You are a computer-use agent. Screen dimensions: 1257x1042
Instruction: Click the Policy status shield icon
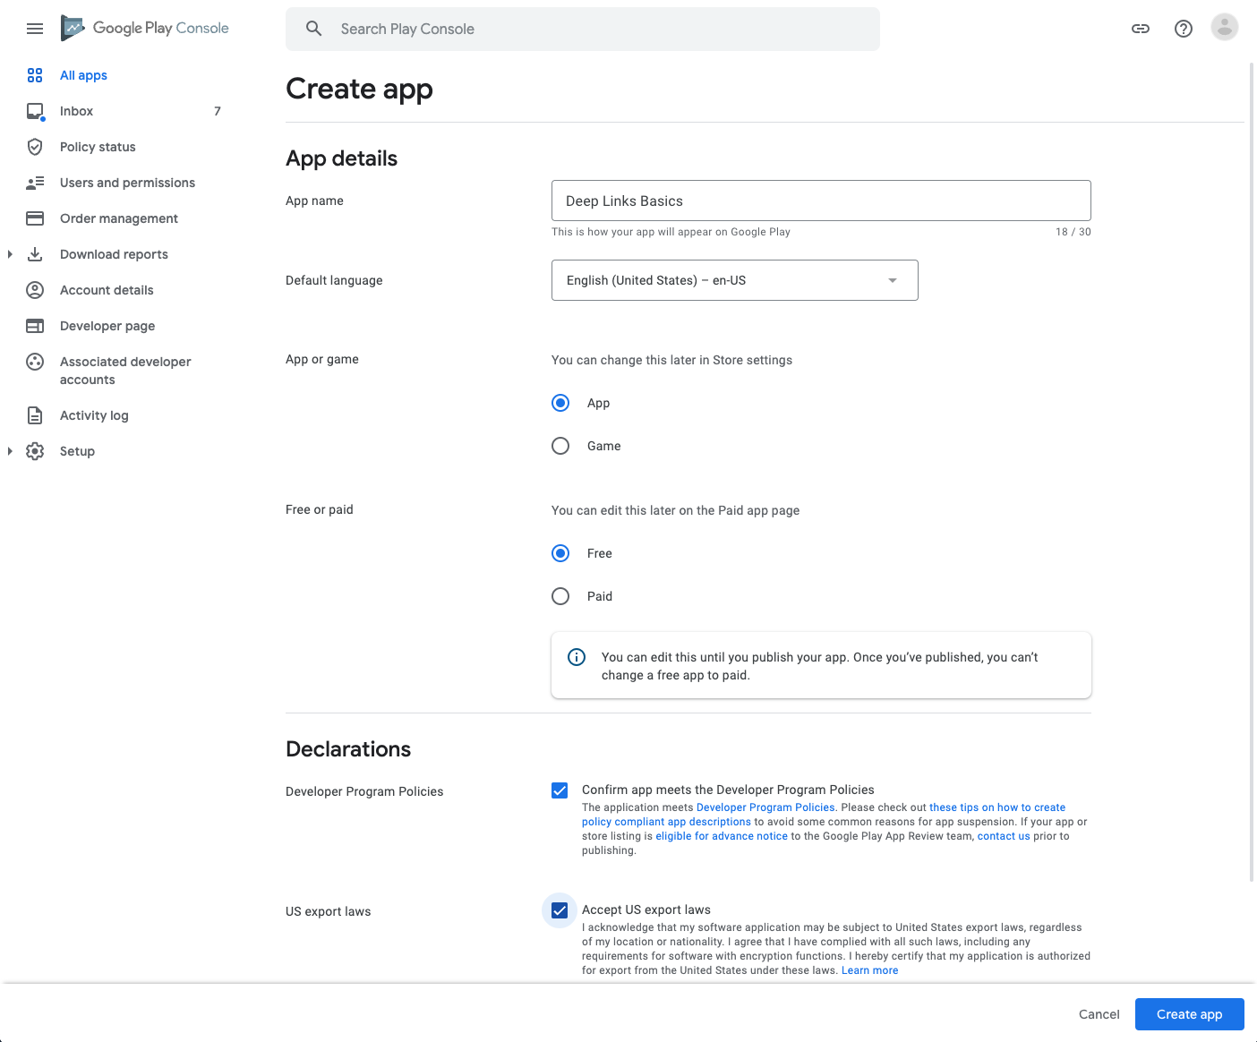pyautogui.click(x=35, y=147)
